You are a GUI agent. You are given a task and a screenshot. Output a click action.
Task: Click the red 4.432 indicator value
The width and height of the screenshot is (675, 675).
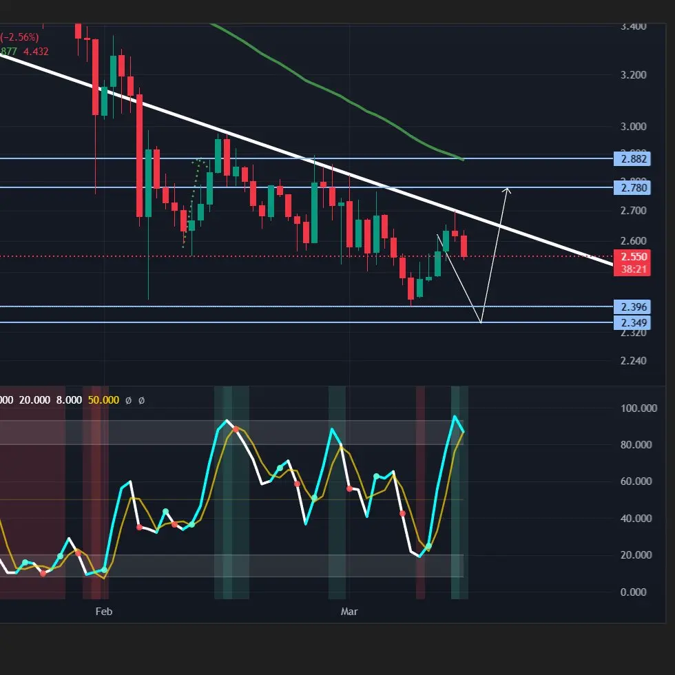point(36,52)
